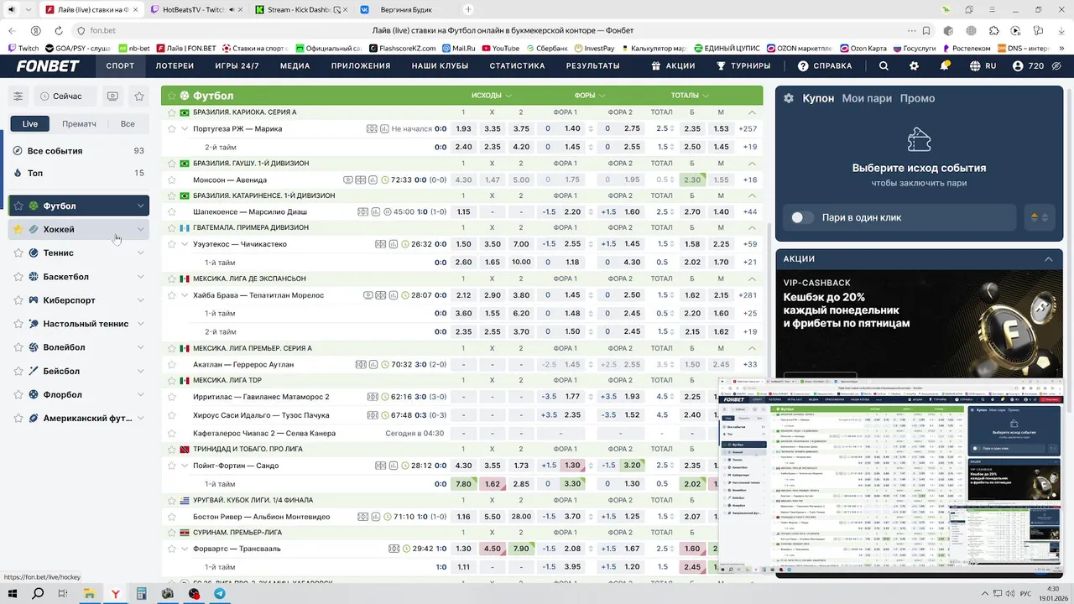Open Yandex browser from the taskbar

(x=115, y=593)
